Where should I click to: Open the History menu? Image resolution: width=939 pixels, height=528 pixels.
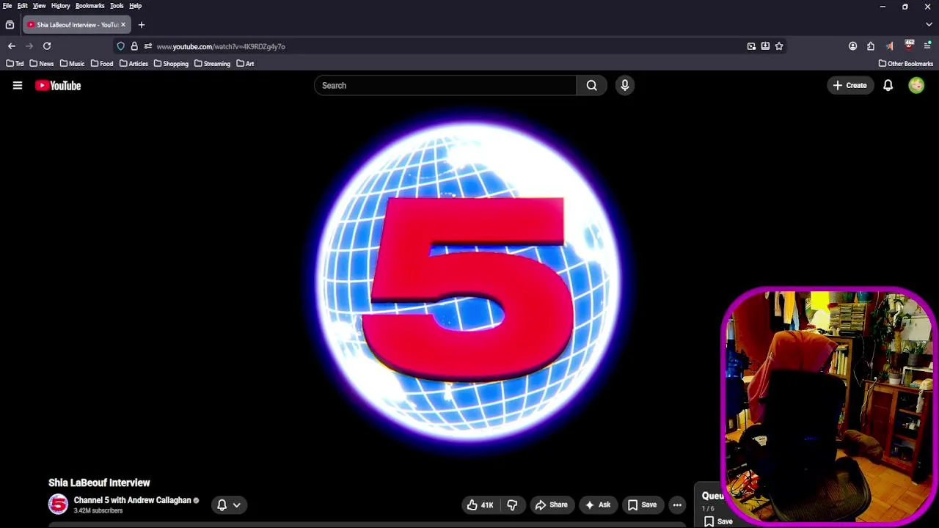(x=61, y=6)
